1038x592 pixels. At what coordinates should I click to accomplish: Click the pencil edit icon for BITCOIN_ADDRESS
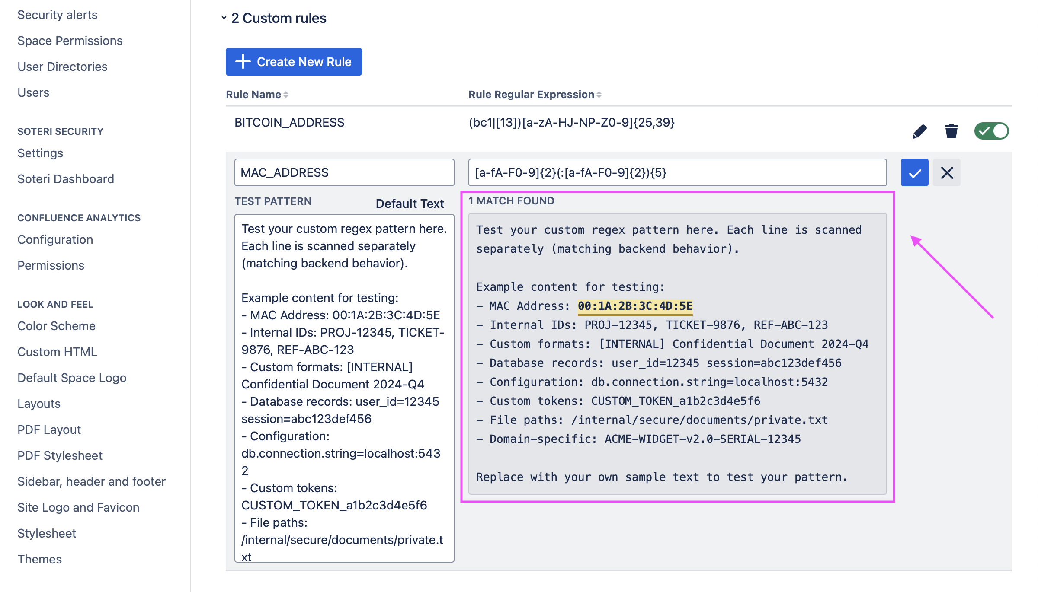tap(919, 131)
